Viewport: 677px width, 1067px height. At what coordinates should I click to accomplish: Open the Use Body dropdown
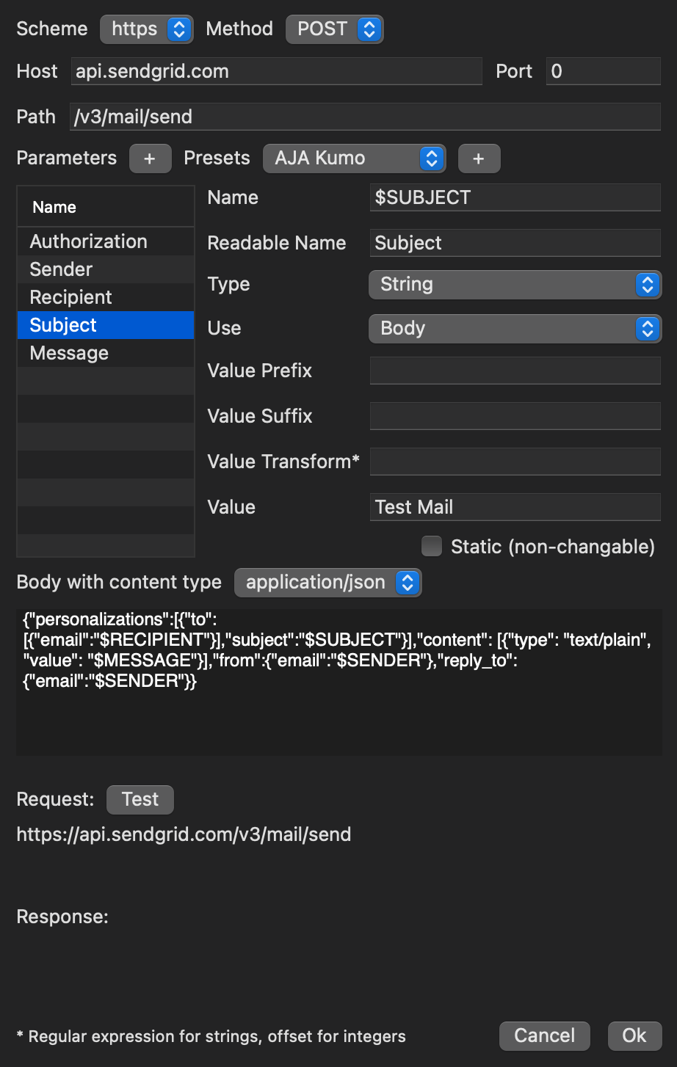click(x=515, y=329)
